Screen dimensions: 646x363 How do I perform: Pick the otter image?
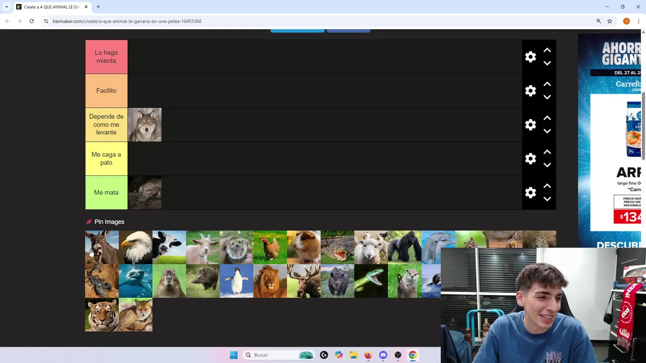coord(405,281)
